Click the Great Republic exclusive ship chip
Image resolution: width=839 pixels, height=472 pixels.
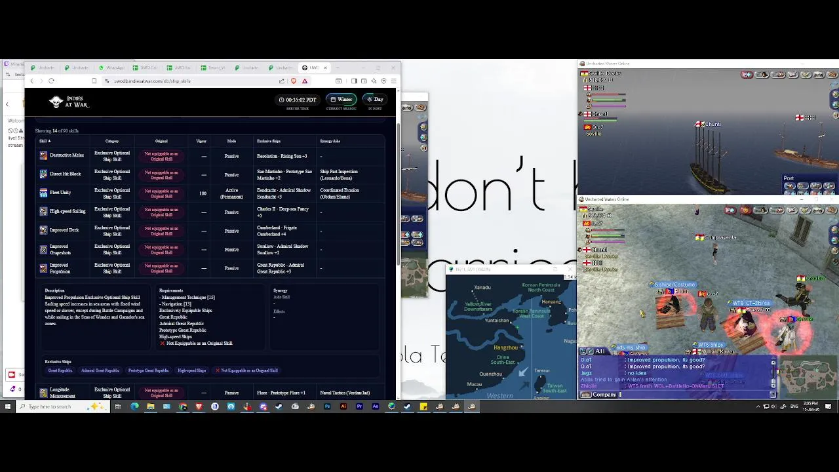(x=60, y=370)
